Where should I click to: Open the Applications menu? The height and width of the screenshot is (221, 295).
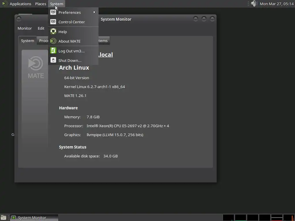(x=20, y=4)
